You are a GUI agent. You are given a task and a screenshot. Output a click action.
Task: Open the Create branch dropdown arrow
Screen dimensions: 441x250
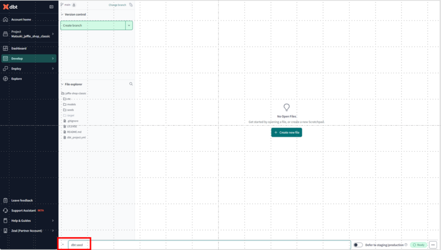[x=129, y=25]
